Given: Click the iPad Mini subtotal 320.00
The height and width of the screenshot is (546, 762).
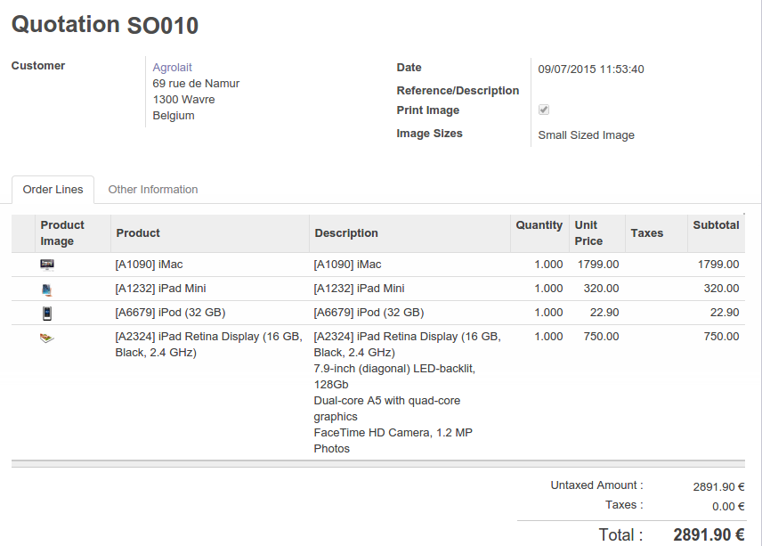Looking at the screenshot, I should (x=721, y=289).
